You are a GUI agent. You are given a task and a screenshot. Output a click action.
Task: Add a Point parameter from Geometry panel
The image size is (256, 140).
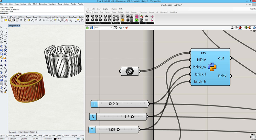click(x=88, y=16)
